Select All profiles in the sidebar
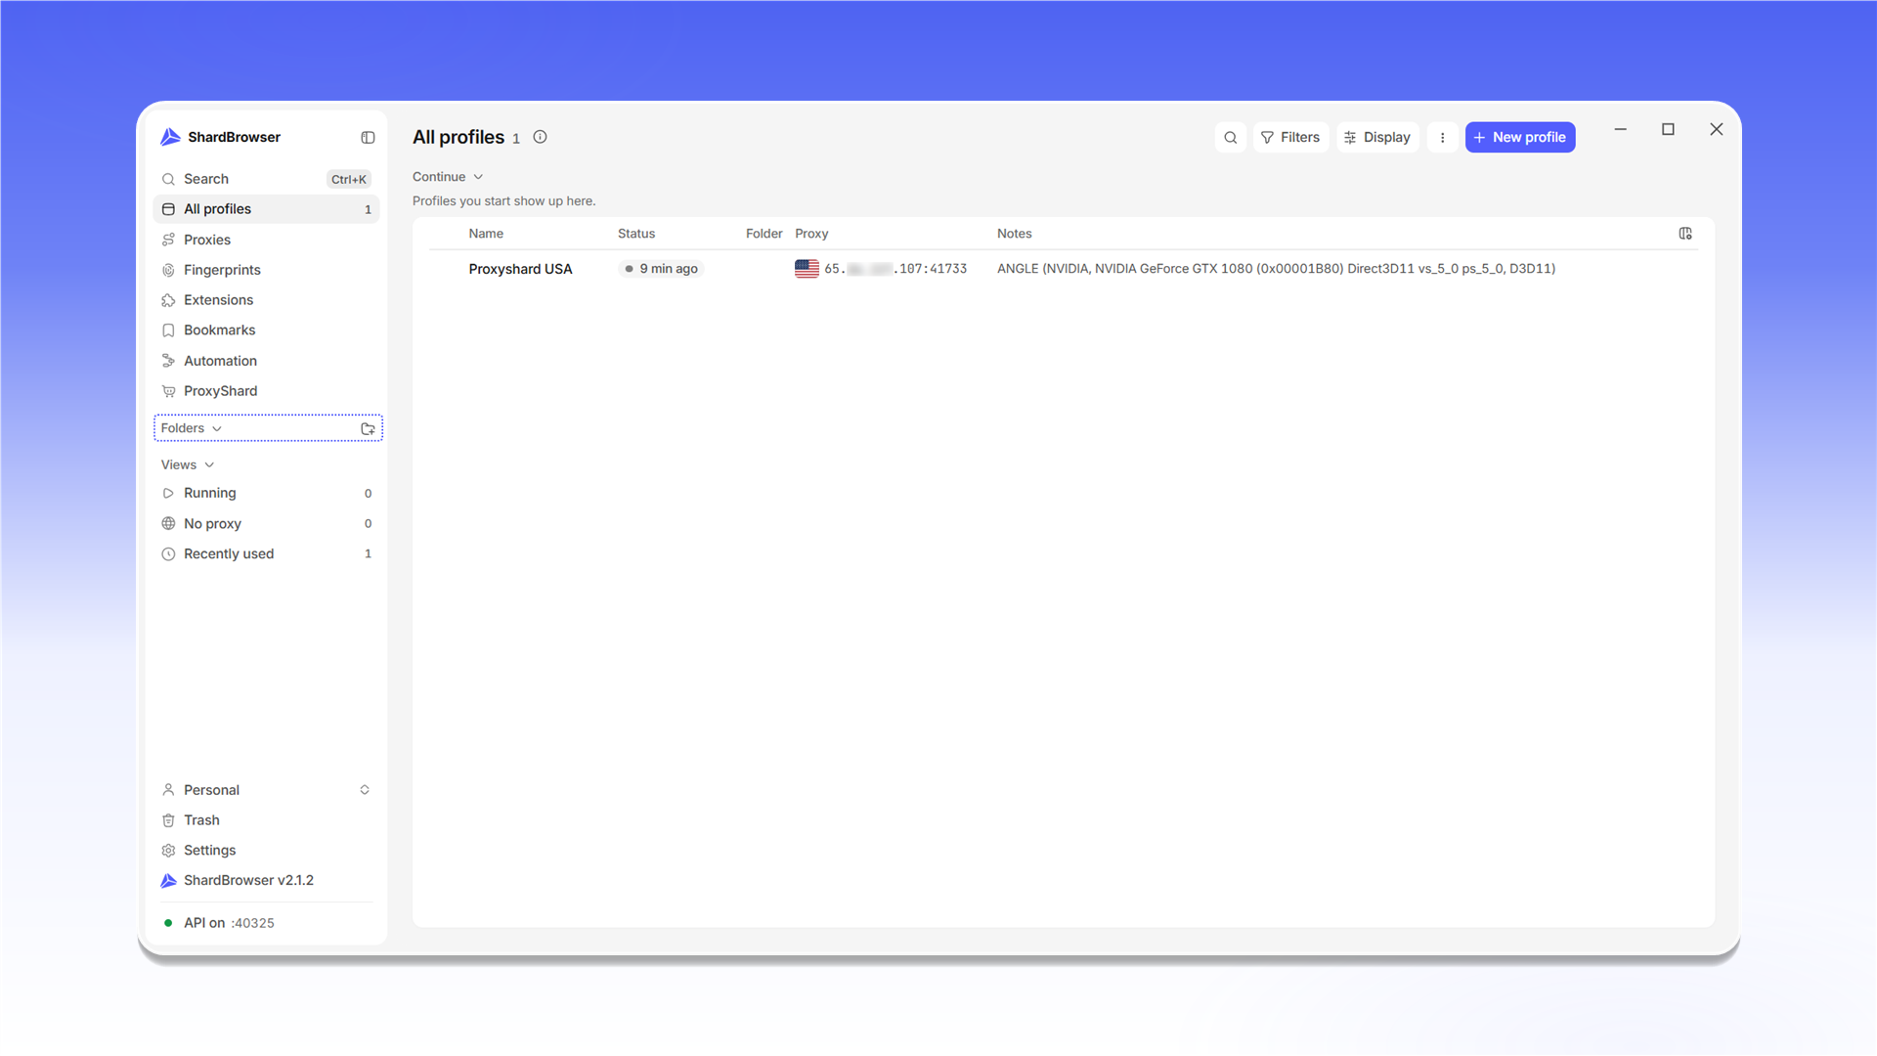The height and width of the screenshot is (1056, 1877). [266, 209]
